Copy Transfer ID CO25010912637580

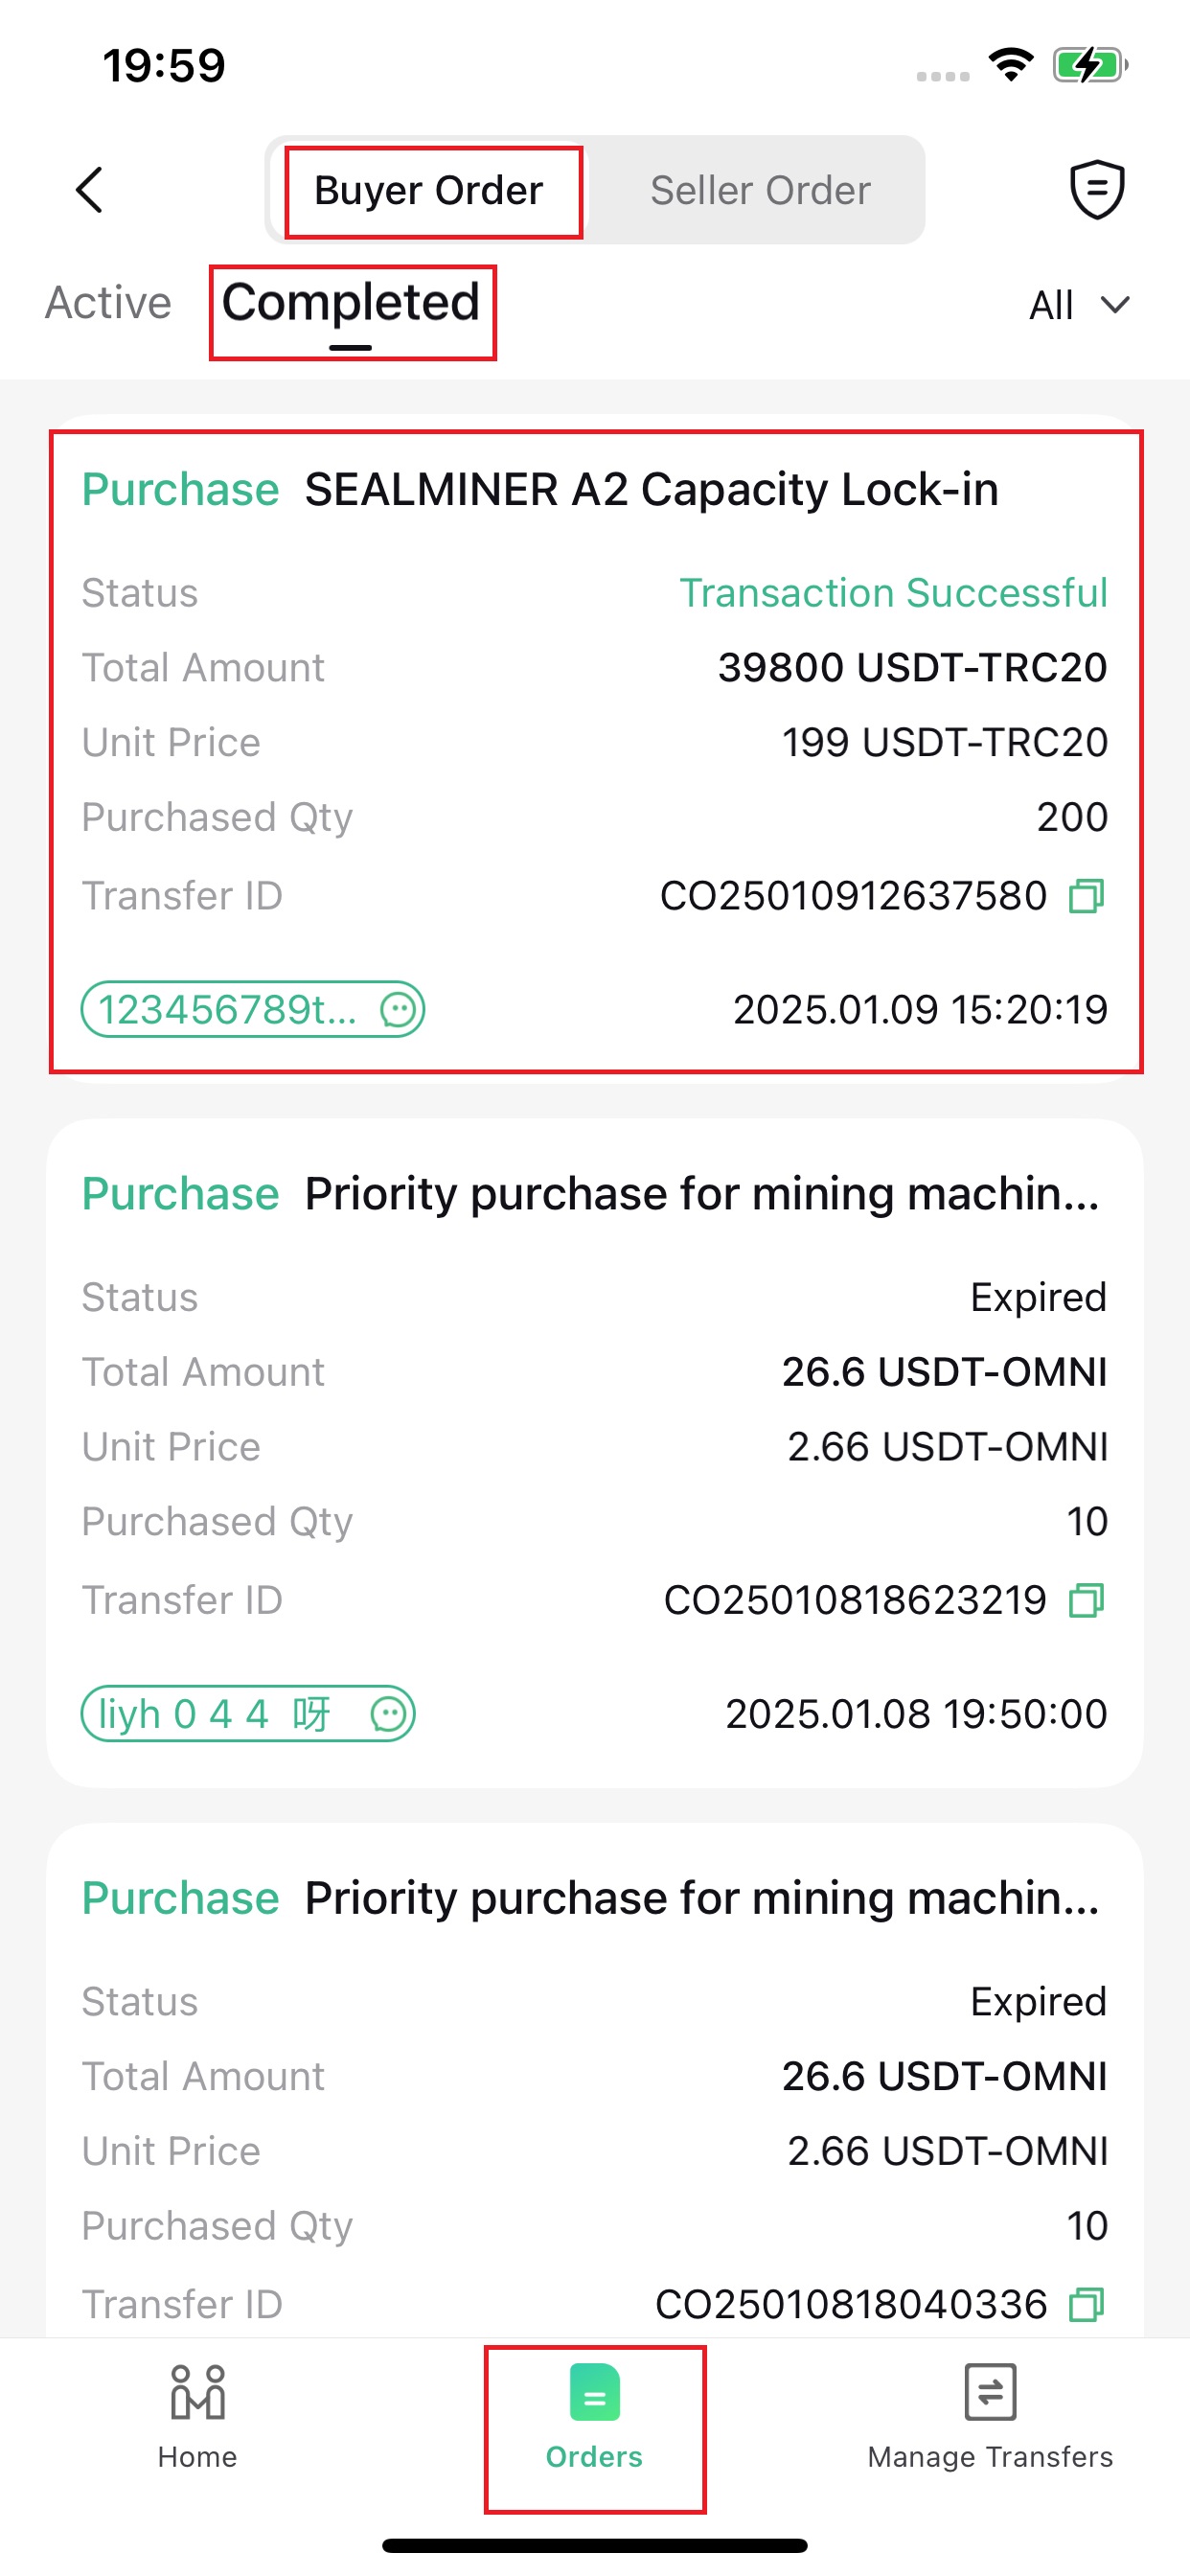(1086, 896)
